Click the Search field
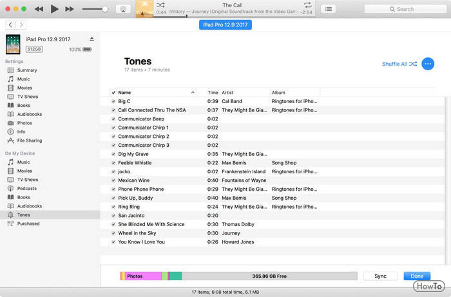The height and width of the screenshot is (297, 451). click(405, 9)
